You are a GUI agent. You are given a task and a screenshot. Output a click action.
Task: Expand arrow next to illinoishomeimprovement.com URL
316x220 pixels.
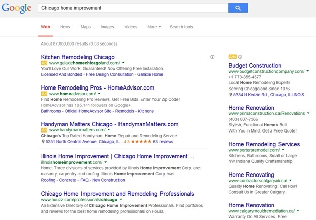pyautogui.click(x=106, y=162)
